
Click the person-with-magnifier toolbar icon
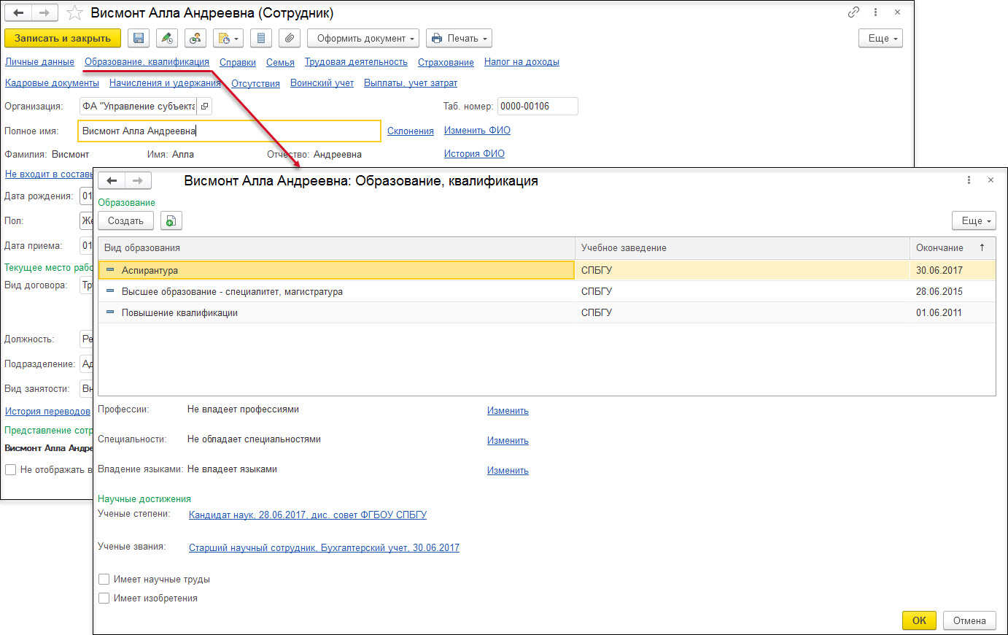click(x=195, y=38)
